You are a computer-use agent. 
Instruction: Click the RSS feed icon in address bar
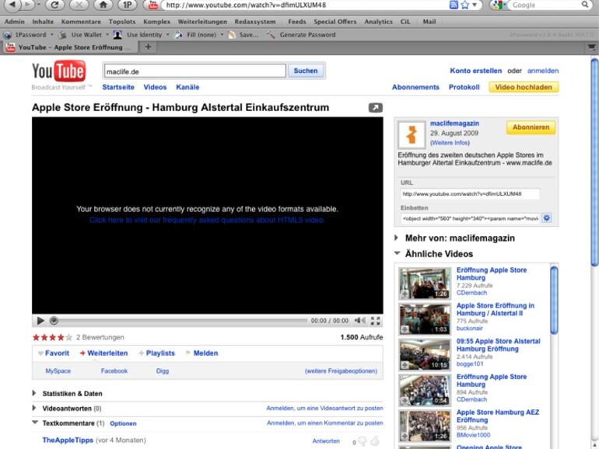[x=454, y=5]
